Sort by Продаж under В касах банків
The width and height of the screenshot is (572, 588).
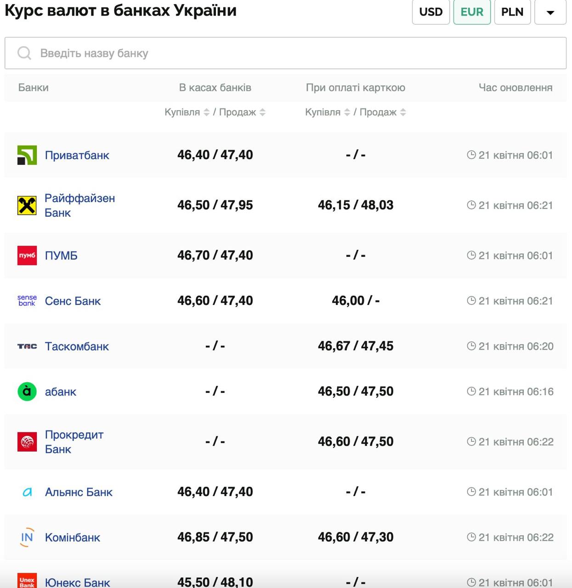(x=262, y=112)
